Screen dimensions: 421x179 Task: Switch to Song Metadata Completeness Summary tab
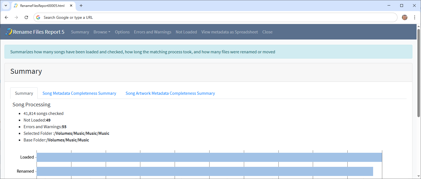click(x=79, y=93)
